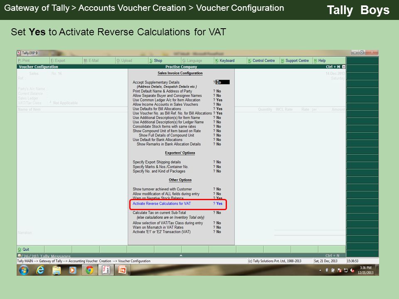Open G: Language option
The width and height of the screenshot is (399, 299).
197,61
